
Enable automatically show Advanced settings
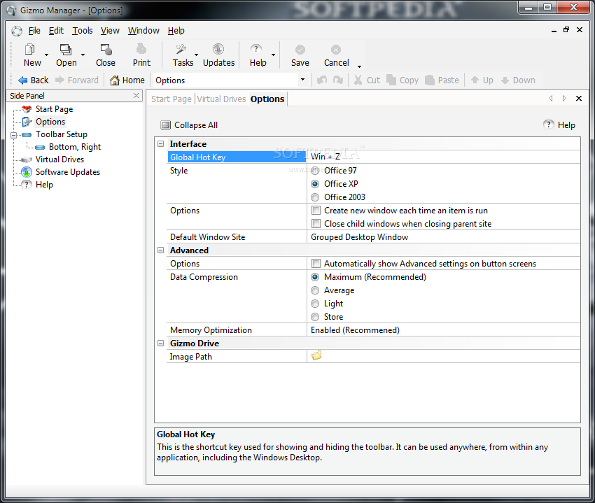316,263
